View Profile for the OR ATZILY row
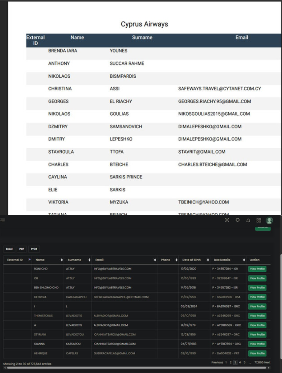Image resolution: width=282 pixels, height=373 pixels. tap(257, 278)
